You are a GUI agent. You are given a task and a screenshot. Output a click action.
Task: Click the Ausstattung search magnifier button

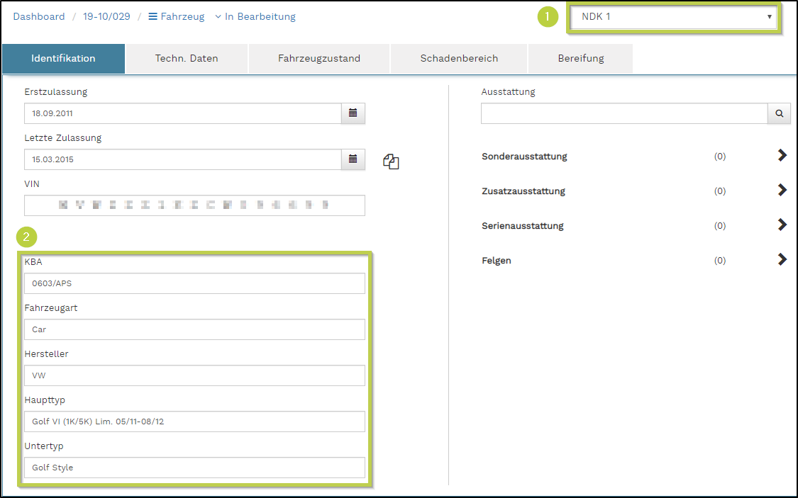pyautogui.click(x=779, y=113)
